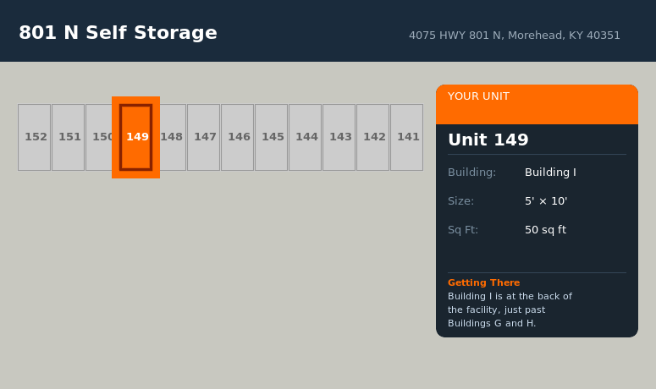
Task: Click unit 151 in the row
Action: pos(69,137)
